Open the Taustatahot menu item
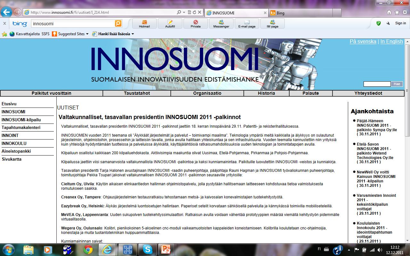The image size is (410, 256). [x=137, y=93]
